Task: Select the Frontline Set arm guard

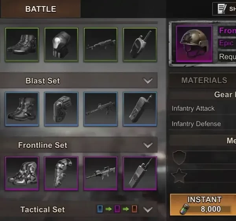Action: tap(61, 174)
